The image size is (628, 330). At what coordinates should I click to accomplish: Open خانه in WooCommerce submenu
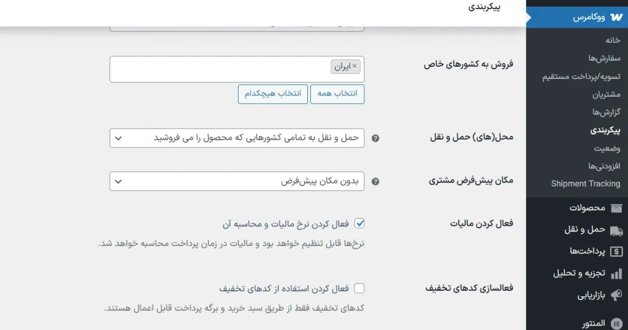[x=613, y=40]
